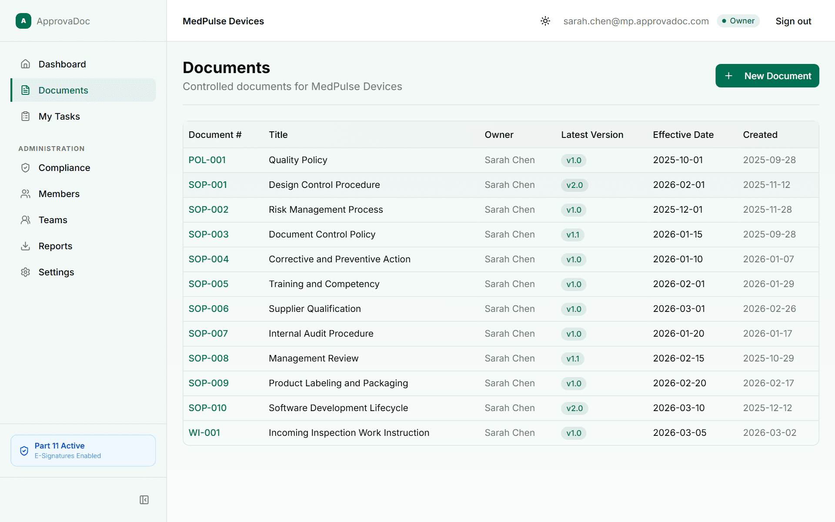Screen dimensions: 835x522
Task: Toggle light/dark theme sun icon
Action: 545,21
